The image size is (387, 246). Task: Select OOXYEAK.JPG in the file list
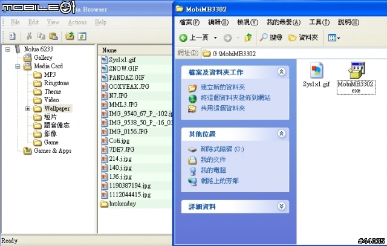[129, 86]
